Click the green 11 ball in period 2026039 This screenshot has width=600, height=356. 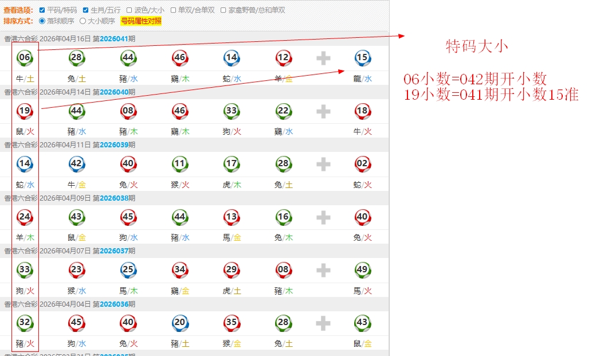tap(180, 164)
